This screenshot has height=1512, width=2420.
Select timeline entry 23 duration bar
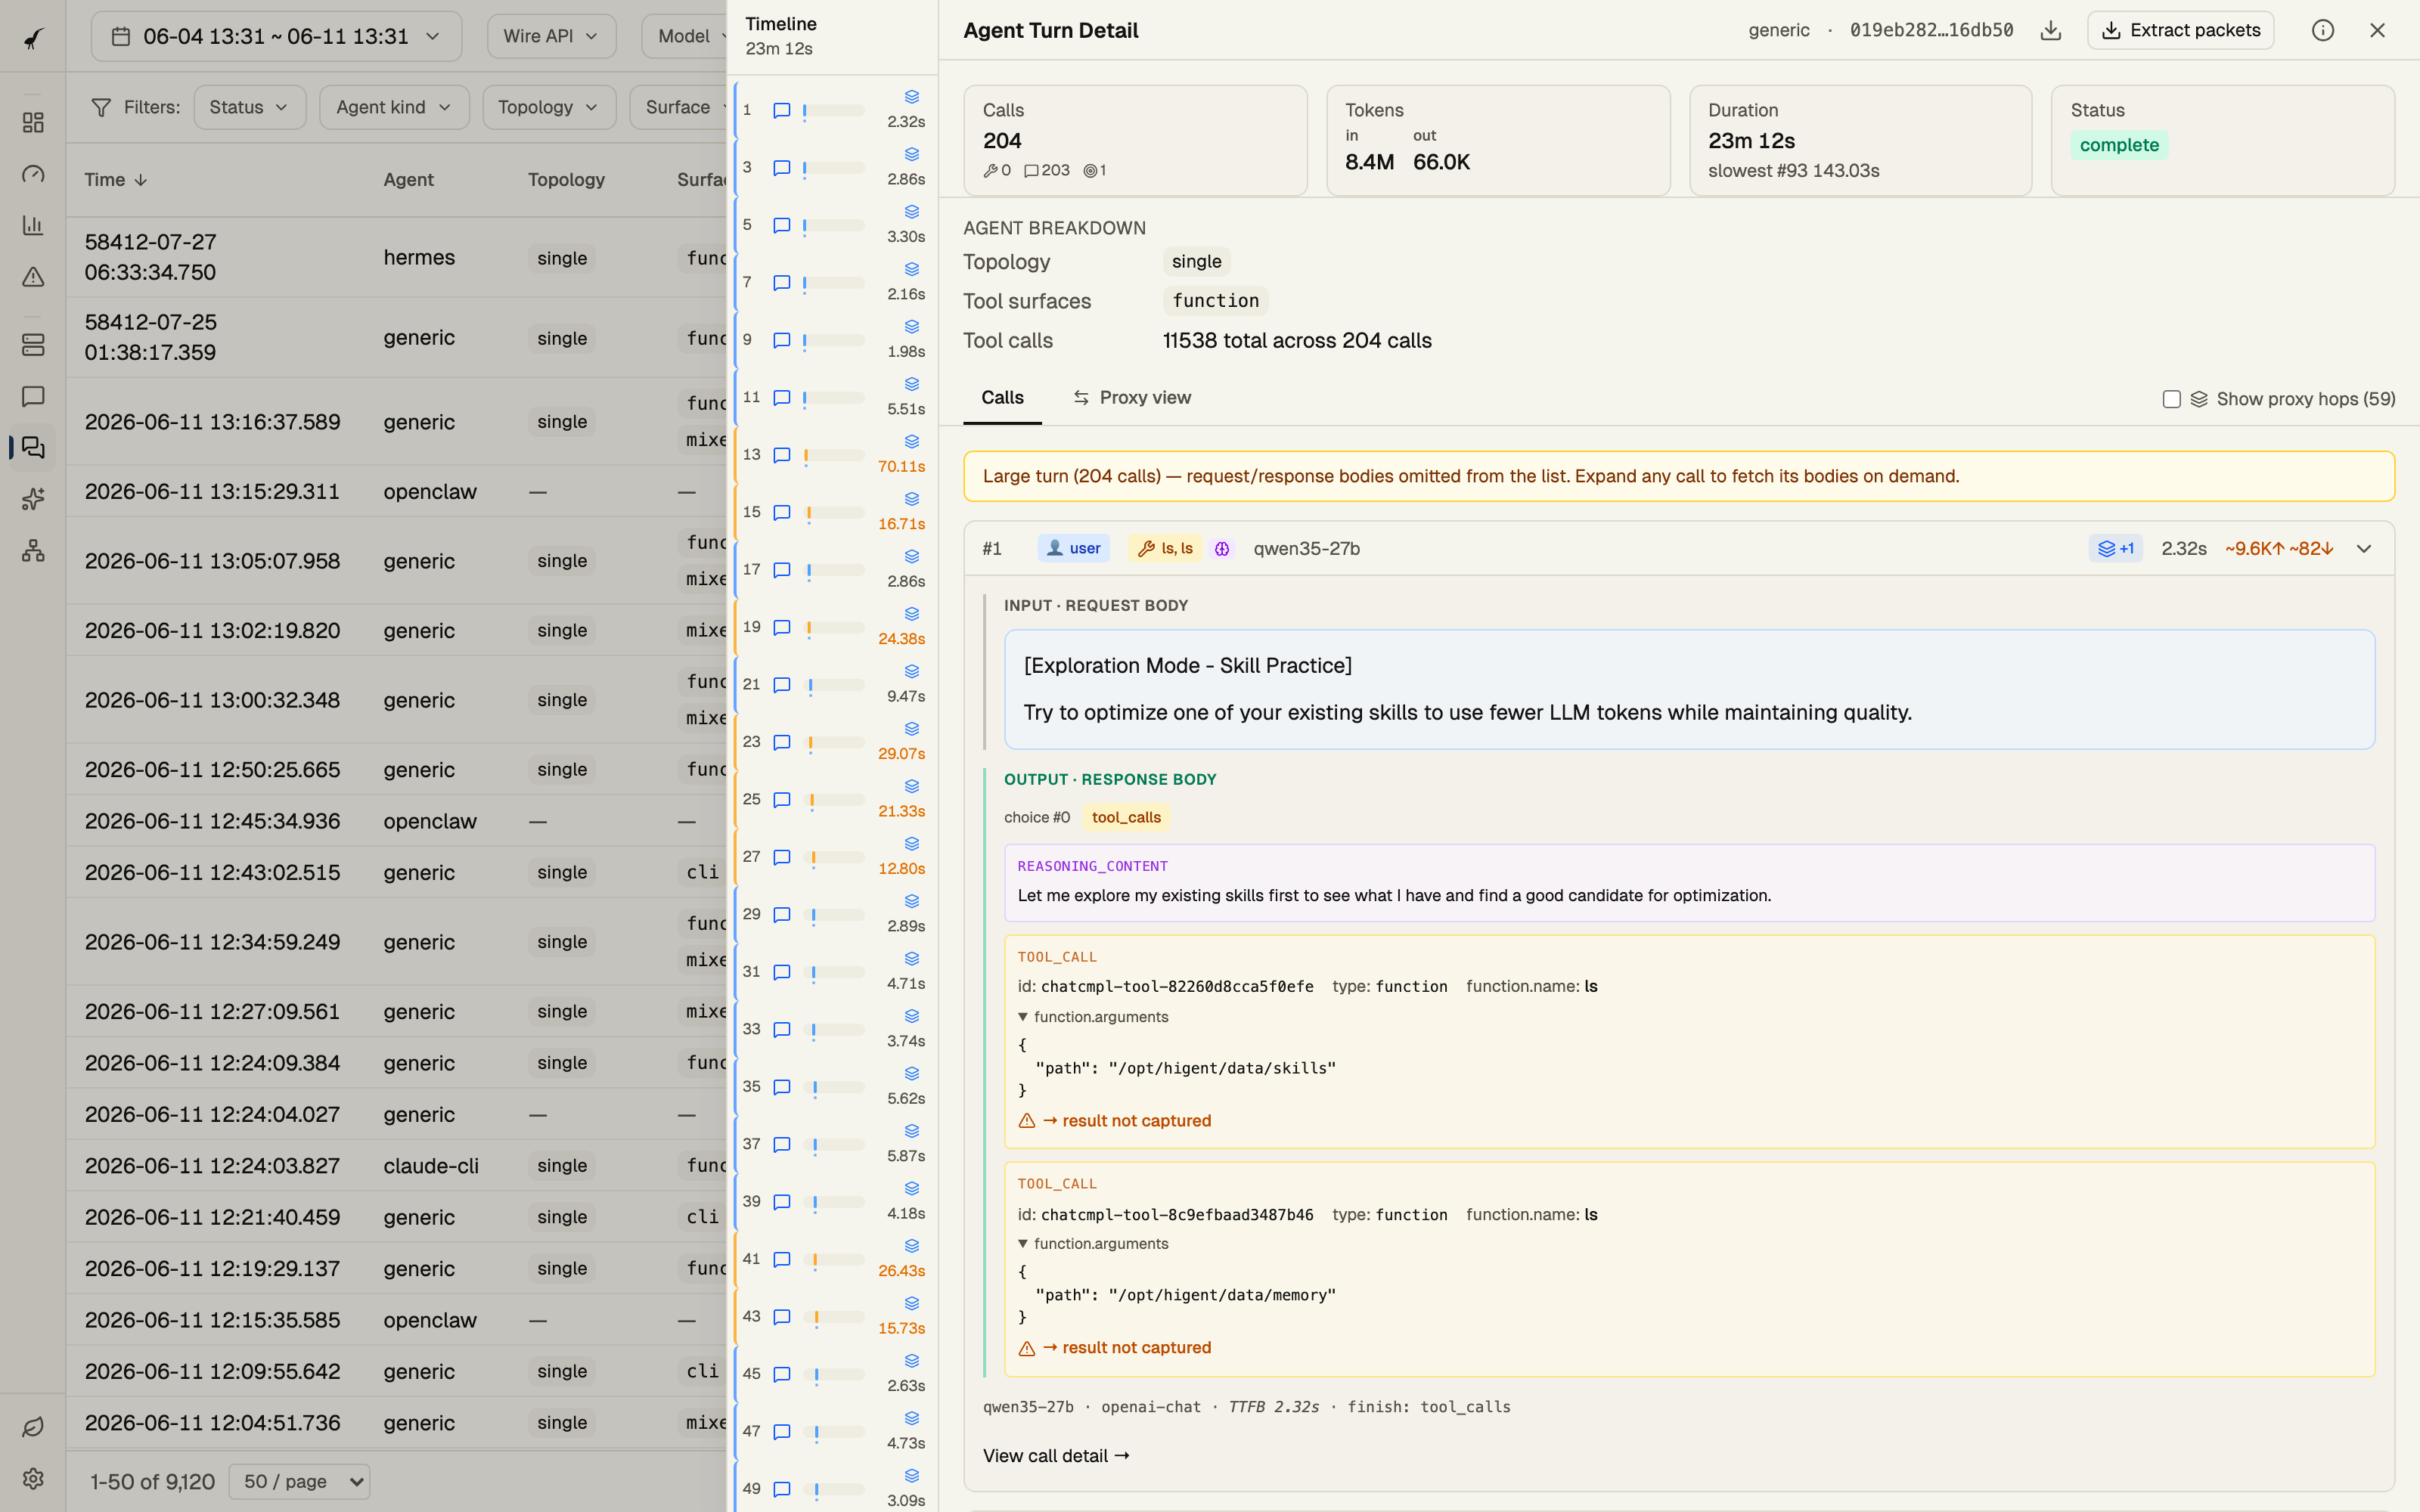click(x=834, y=743)
